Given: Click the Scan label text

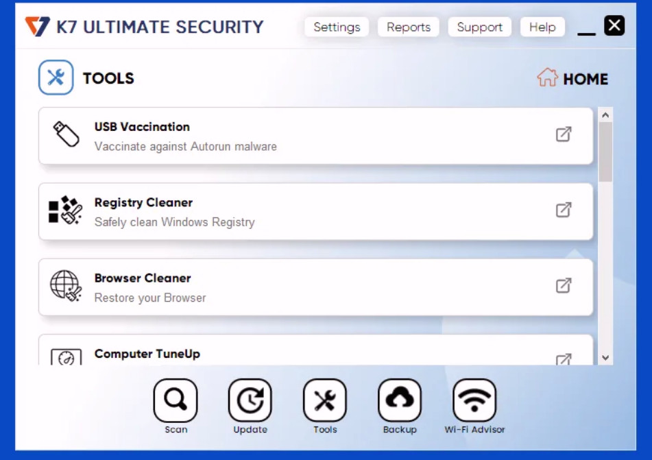Looking at the screenshot, I should pos(176,430).
